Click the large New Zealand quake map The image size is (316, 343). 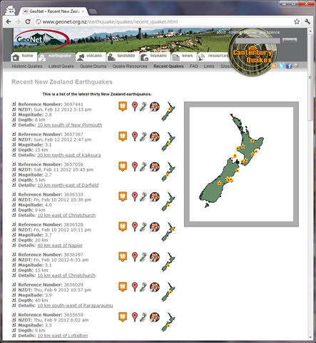tap(241, 164)
